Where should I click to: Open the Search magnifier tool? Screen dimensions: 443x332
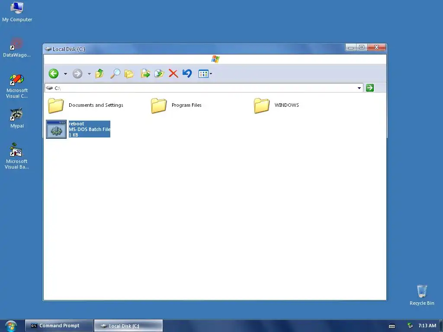[115, 73]
